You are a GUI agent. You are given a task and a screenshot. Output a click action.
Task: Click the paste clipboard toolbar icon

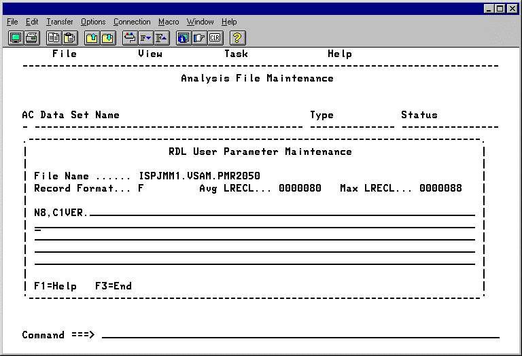point(70,38)
